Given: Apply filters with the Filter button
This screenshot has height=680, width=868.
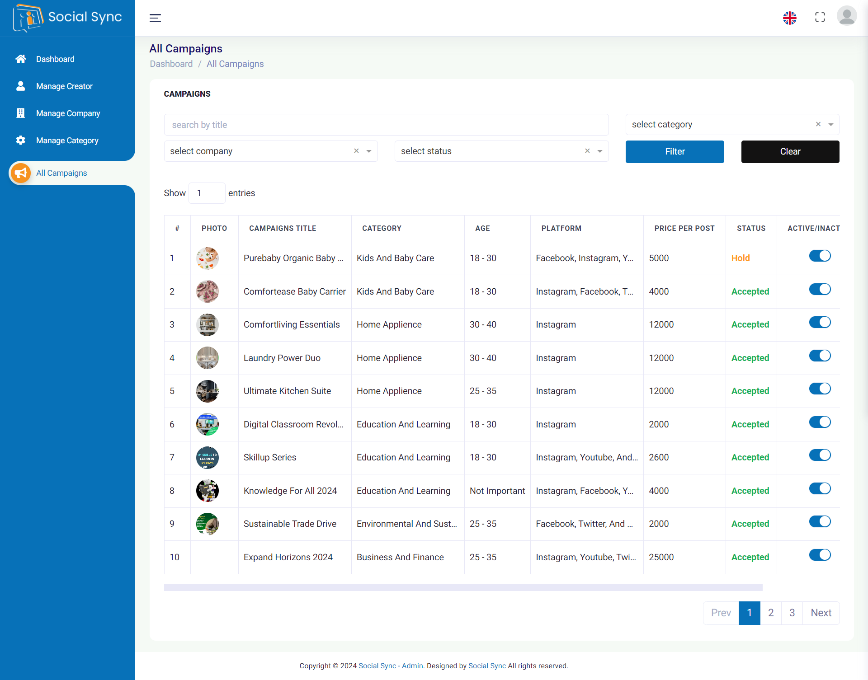Looking at the screenshot, I should (x=675, y=151).
